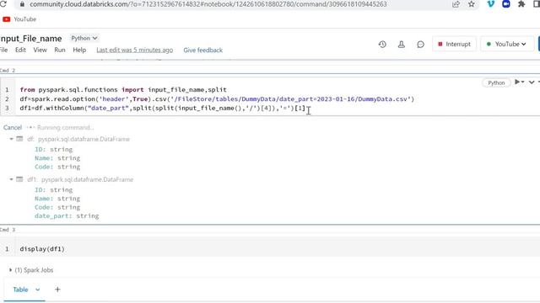Open the permissions person icon
This screenshot has width=540, height=303.
click(402, 45)
